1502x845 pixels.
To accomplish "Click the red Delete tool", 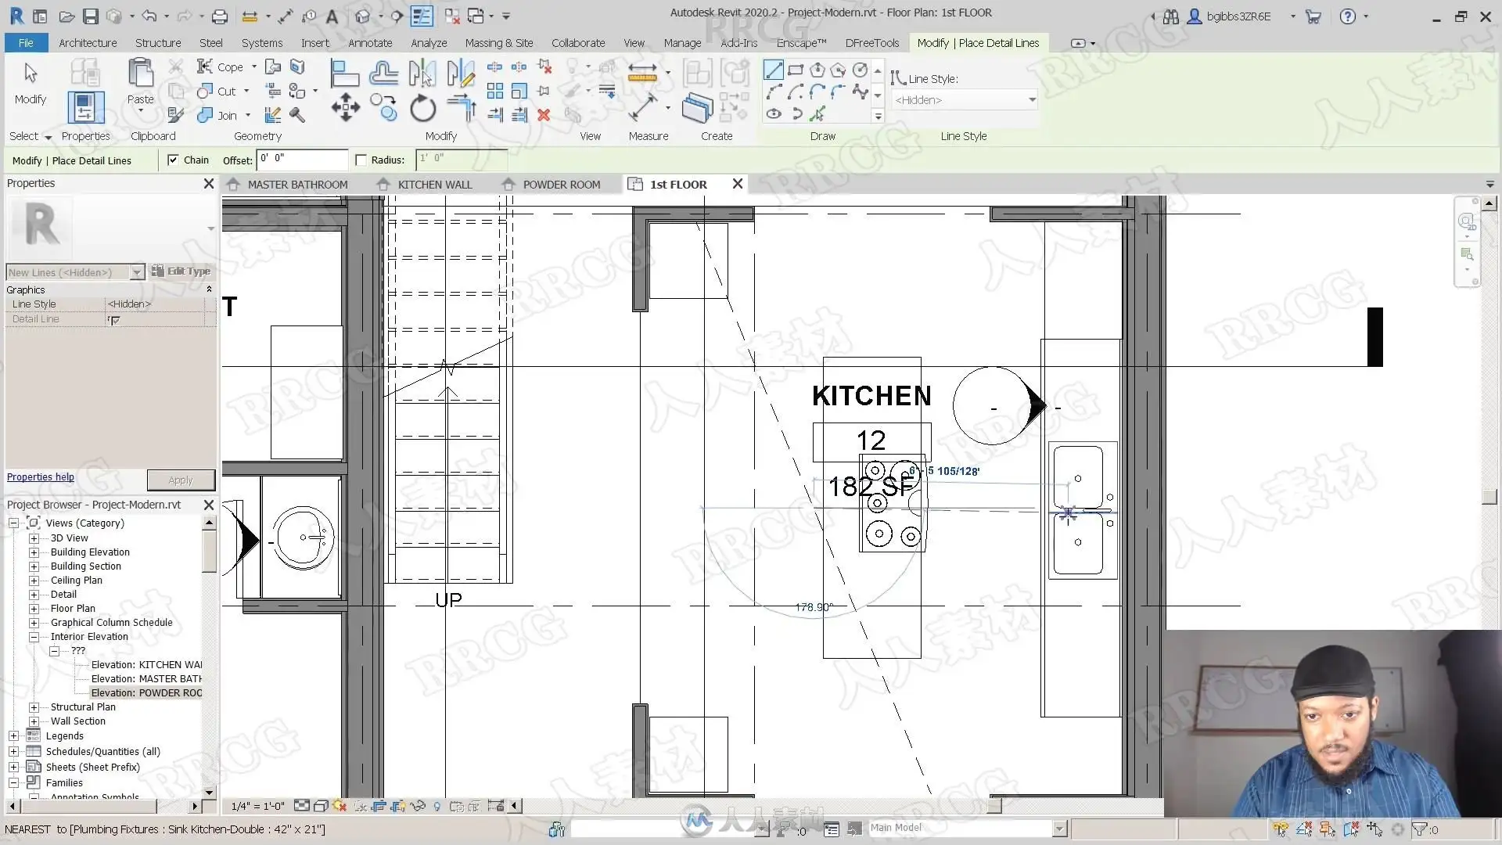I will [544, 115].
